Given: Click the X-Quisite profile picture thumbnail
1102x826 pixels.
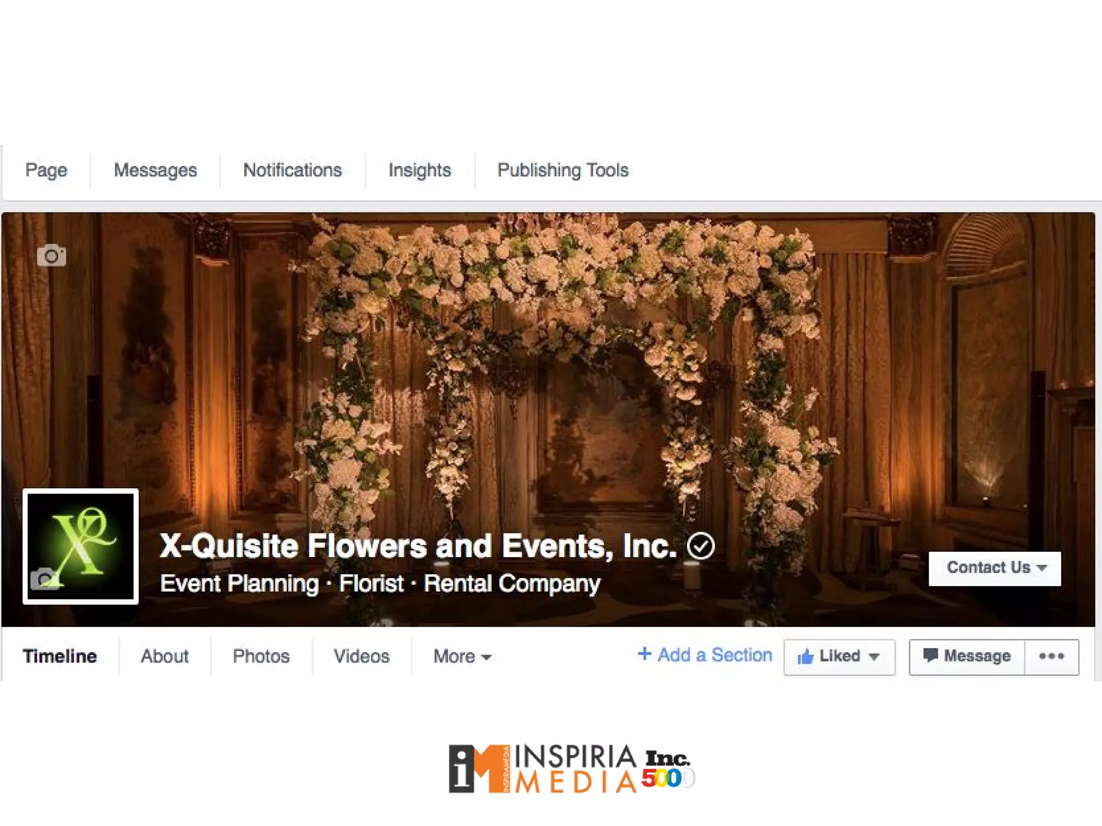Looking at the screenshot, I should [81, 546].
